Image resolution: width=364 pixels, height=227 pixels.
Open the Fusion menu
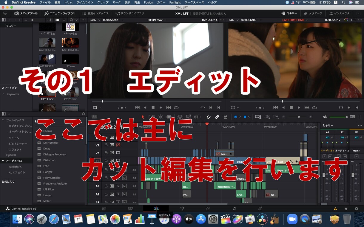[x=148, y=2]
